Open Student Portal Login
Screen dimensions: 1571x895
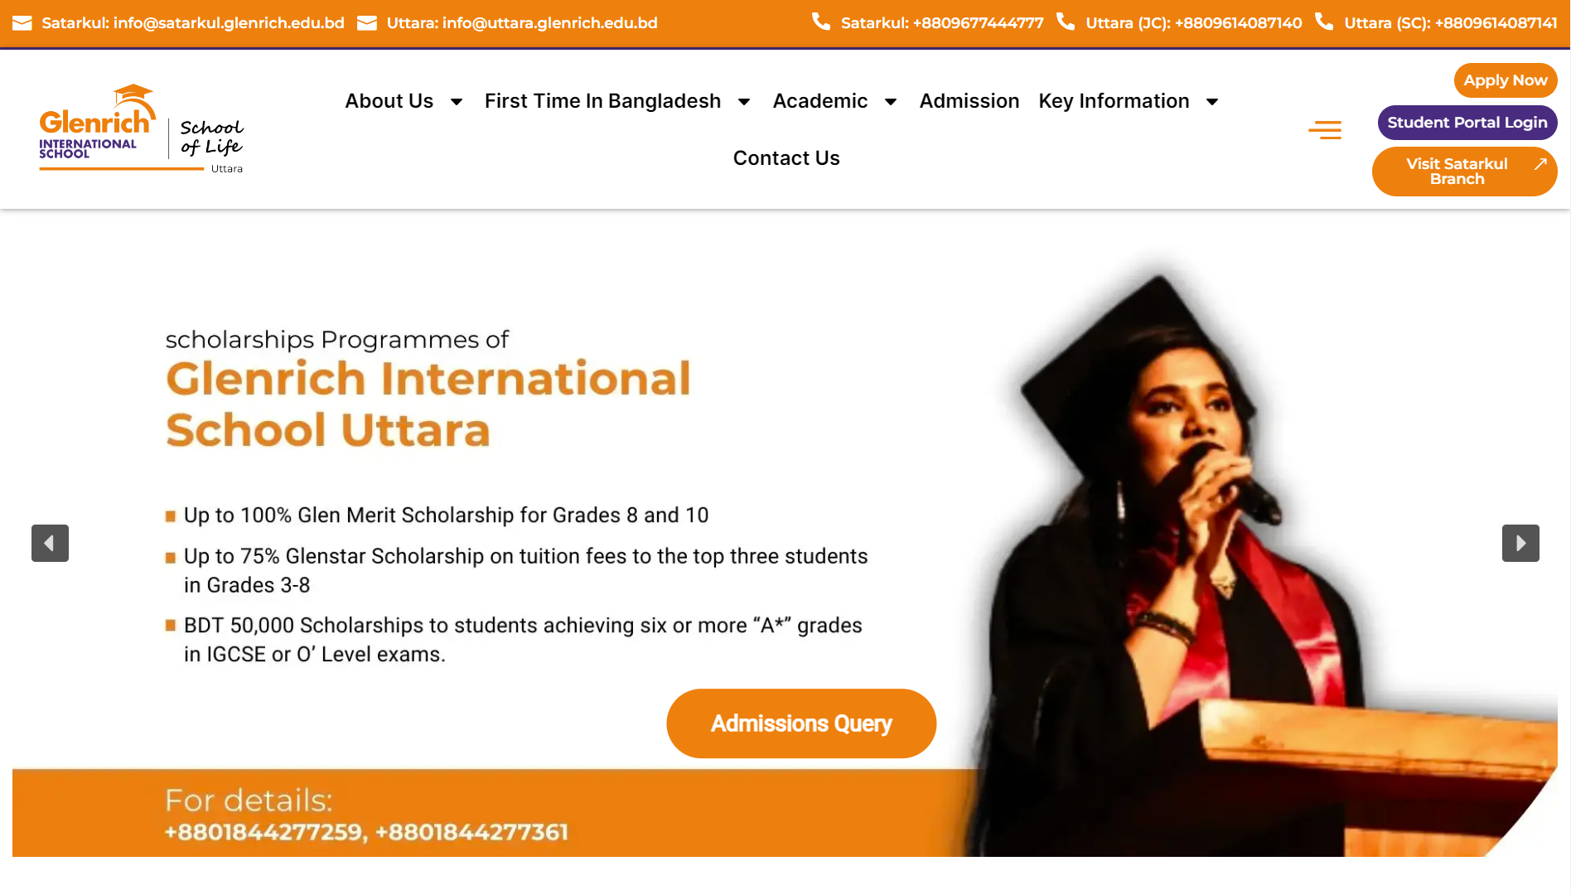click(x=1467, y=123)
